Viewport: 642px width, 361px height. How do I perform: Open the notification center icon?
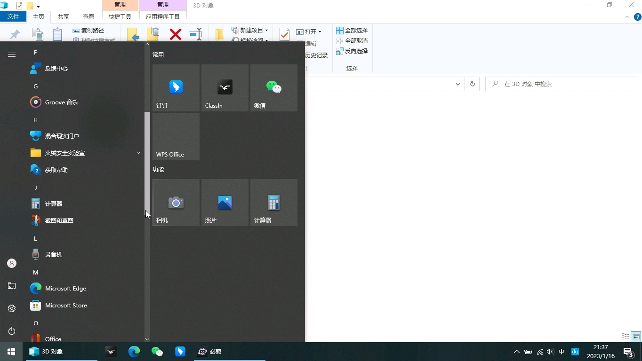(628, 352)
